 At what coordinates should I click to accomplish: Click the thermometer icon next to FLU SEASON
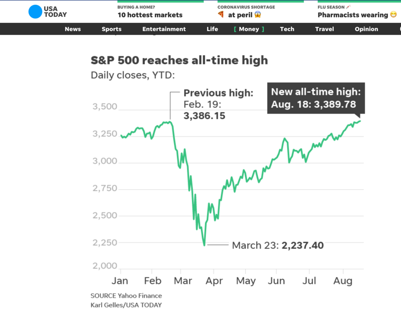click(x=348, y=7)
